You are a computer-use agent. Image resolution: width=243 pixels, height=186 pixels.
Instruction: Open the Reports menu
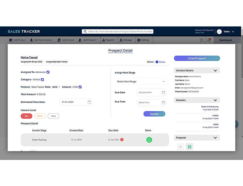[x=109, y=40]
